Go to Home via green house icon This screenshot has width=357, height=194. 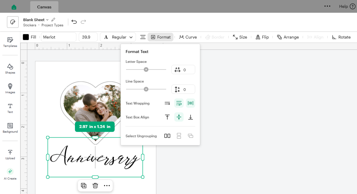pos(14,7)
